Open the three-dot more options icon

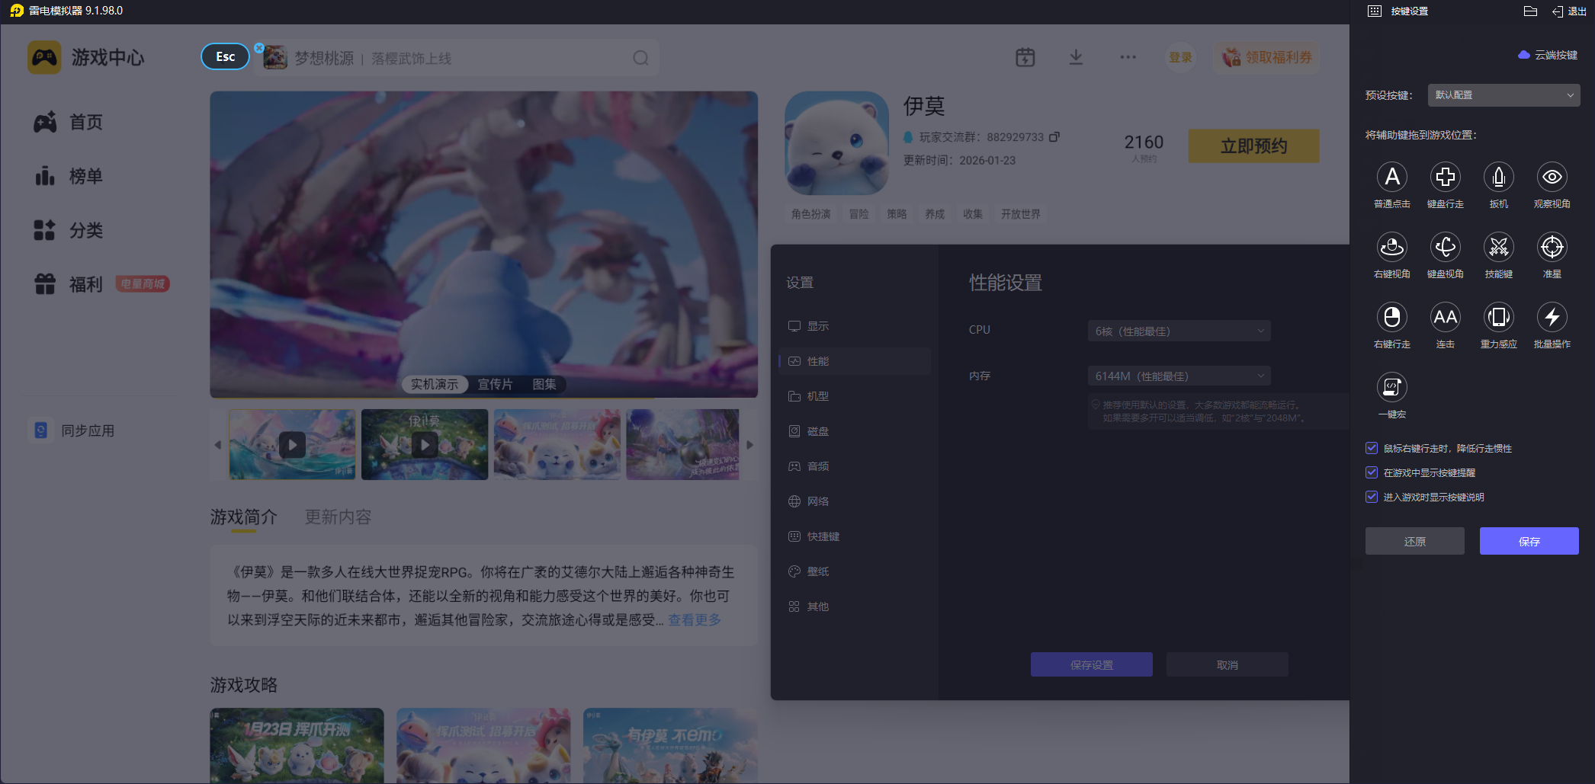coord(1128,57)
